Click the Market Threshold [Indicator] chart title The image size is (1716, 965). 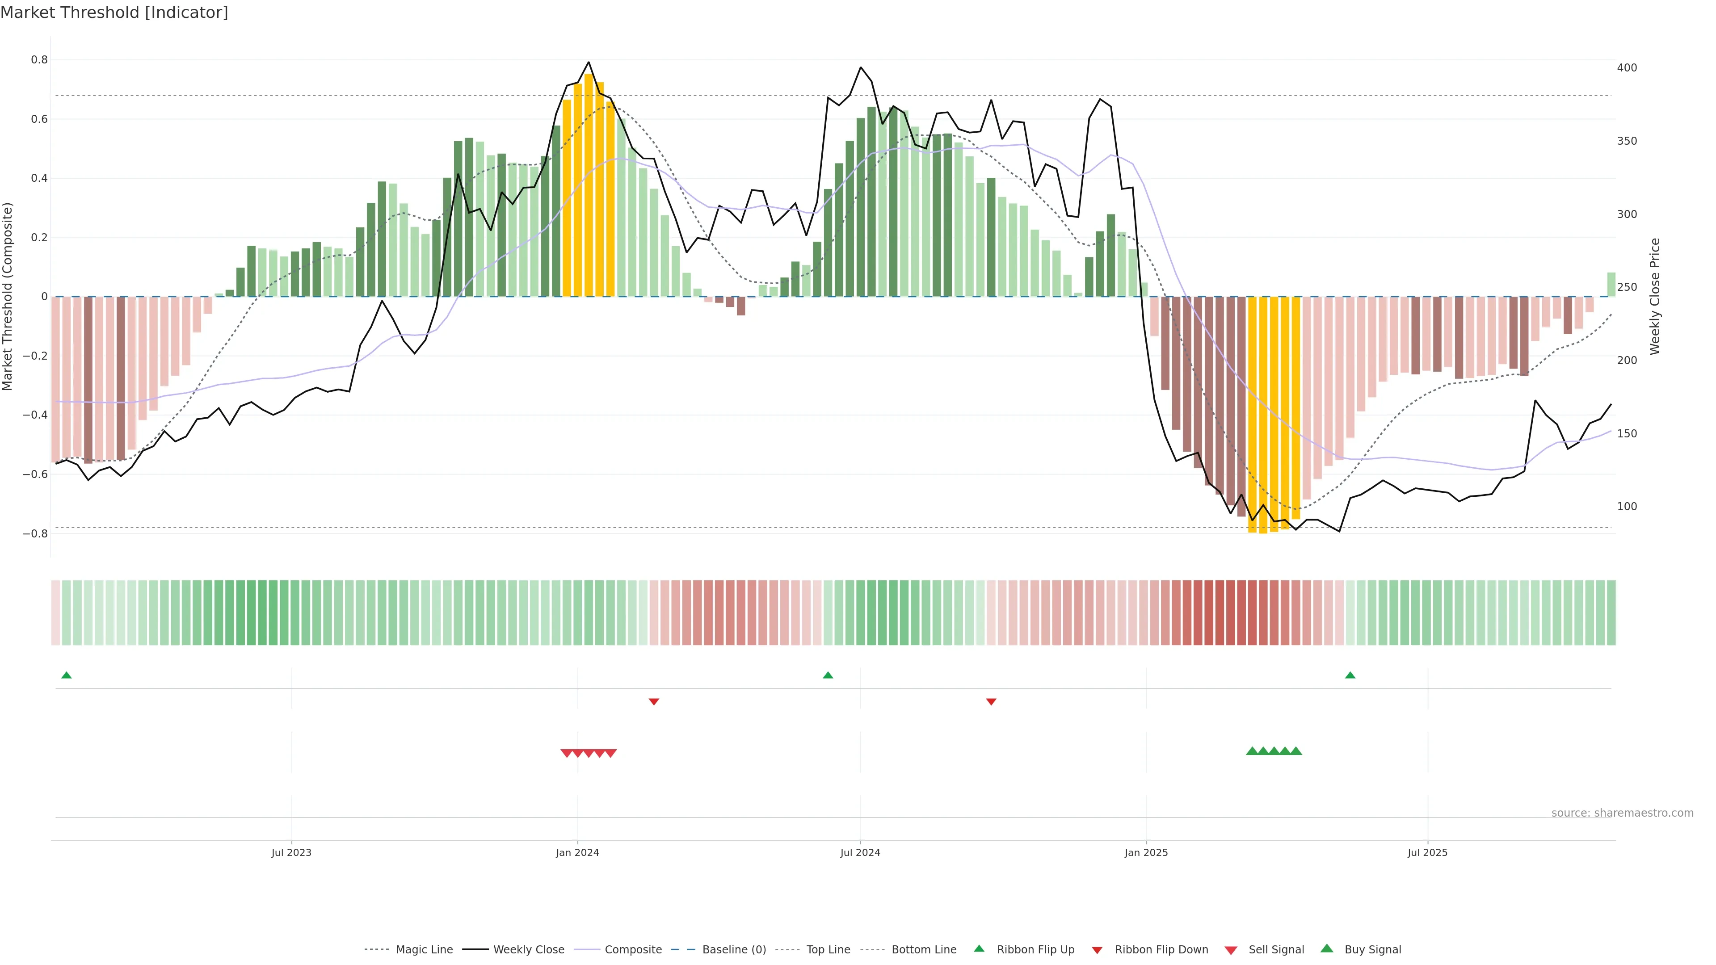[114, 13]
